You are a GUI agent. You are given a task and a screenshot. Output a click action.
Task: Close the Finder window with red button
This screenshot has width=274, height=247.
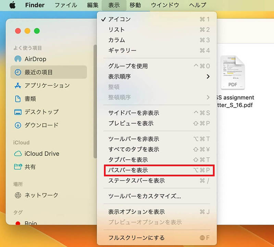(18, 31)
